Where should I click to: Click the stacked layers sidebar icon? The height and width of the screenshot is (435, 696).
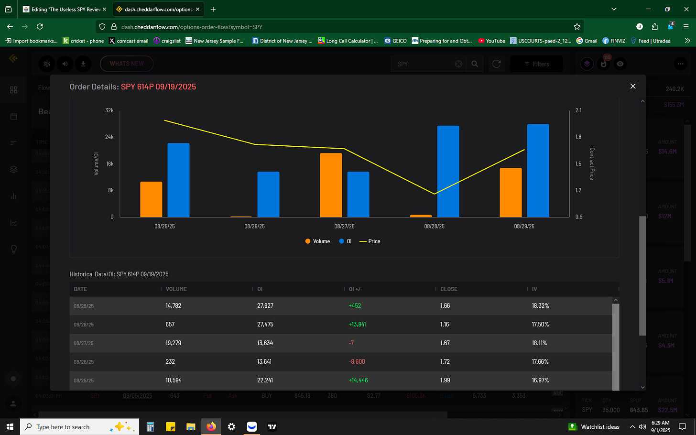coord(13,170)
